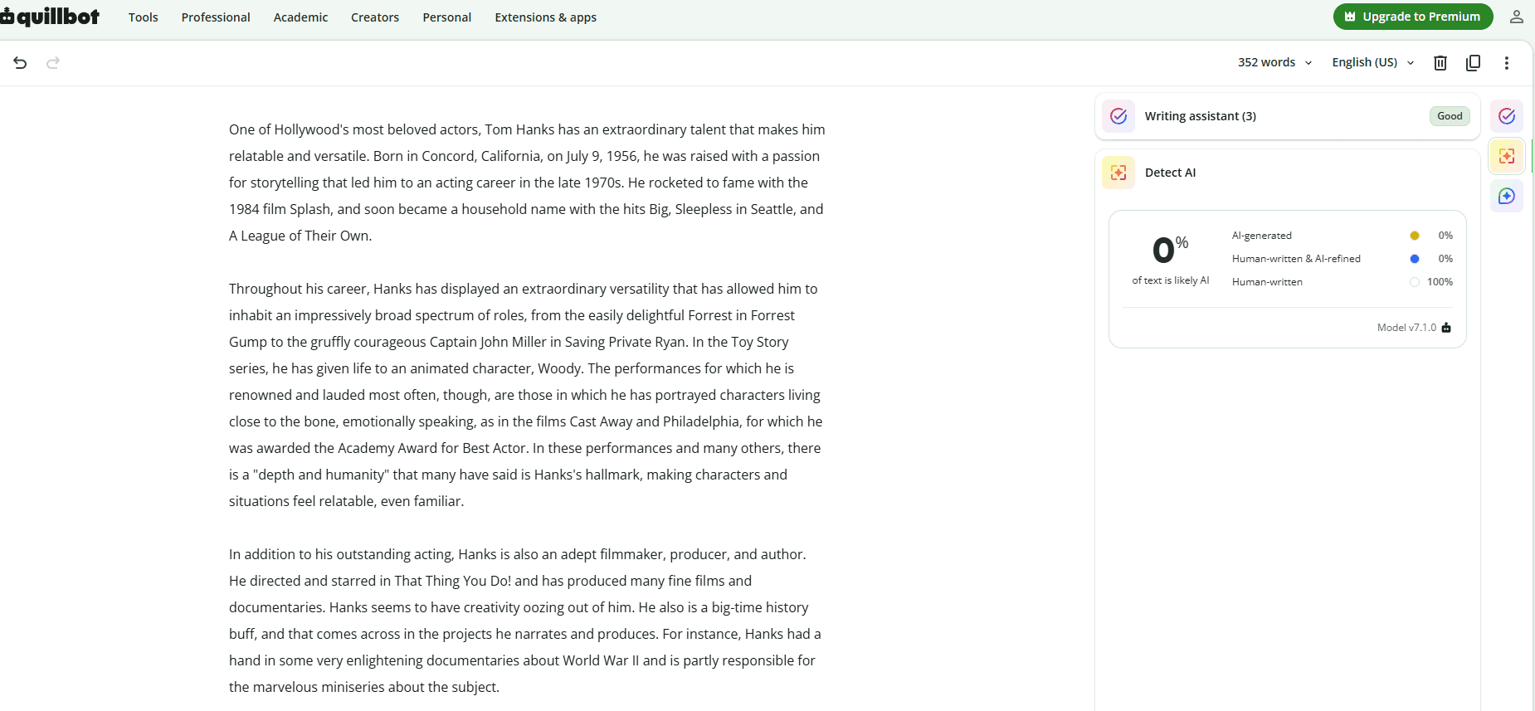Click the Writing assistant checkmark icon
The image size is (1535, 711).
[1118, 116]
